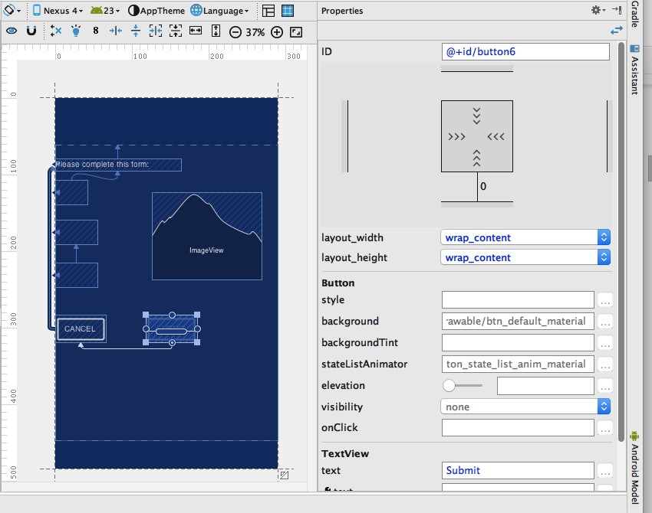Switch to blueprint view icon
The width and height of the screenshot is (652, 513).
coord(288,11)
